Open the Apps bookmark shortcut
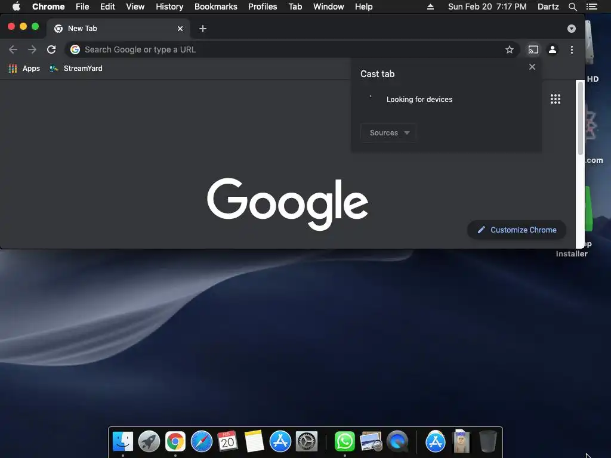Viewport: 611px width, 458px height. coord(24,69)
